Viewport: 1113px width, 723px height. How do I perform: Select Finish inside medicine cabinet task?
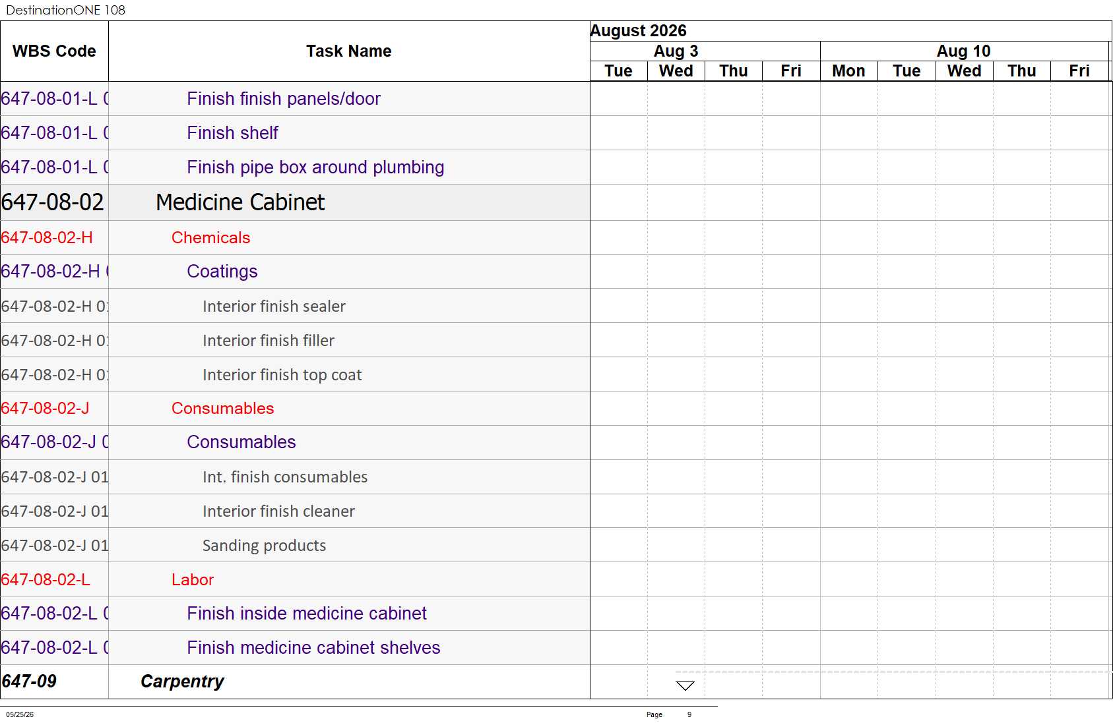click(x=307, y=614)
